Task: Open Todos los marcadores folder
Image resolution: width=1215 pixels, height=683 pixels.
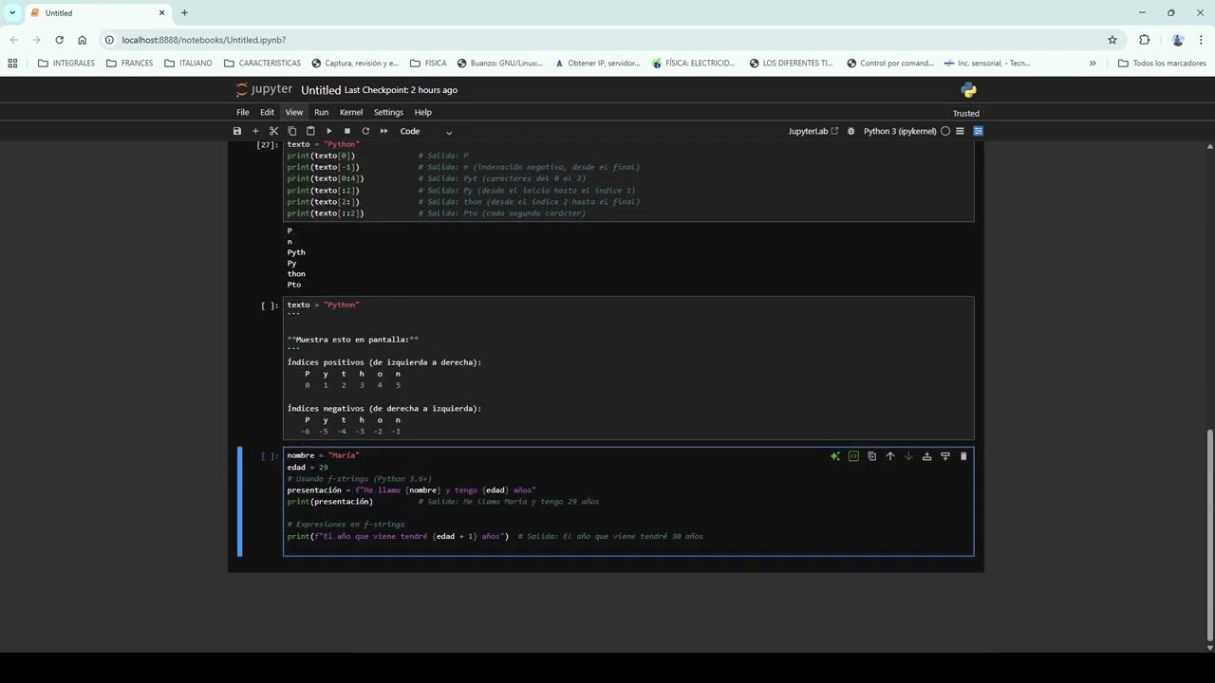Action: click(x=1162, y=64)
